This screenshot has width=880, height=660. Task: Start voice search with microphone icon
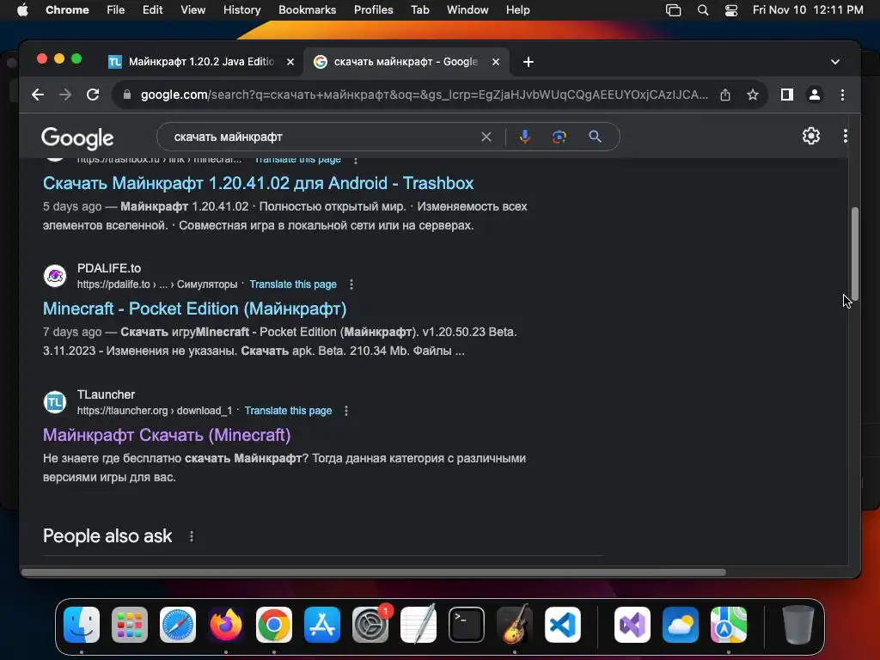(524, 137)
